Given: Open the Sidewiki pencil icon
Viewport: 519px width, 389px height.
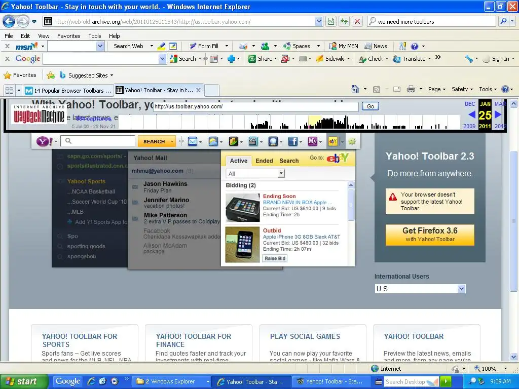Looking at the screenshot, I should pyautogui.click(x=319, y=59).
